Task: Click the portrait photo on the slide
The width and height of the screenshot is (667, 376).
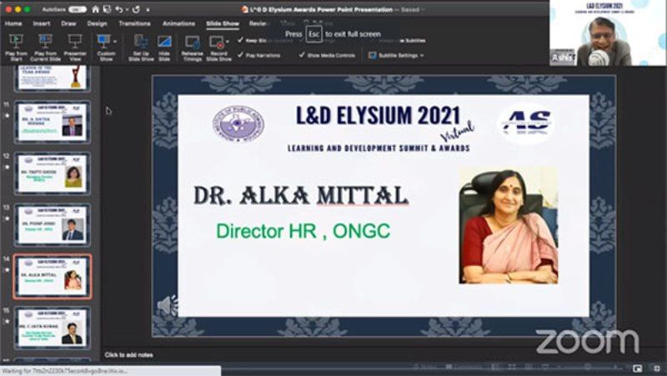Action: point(509,225)
